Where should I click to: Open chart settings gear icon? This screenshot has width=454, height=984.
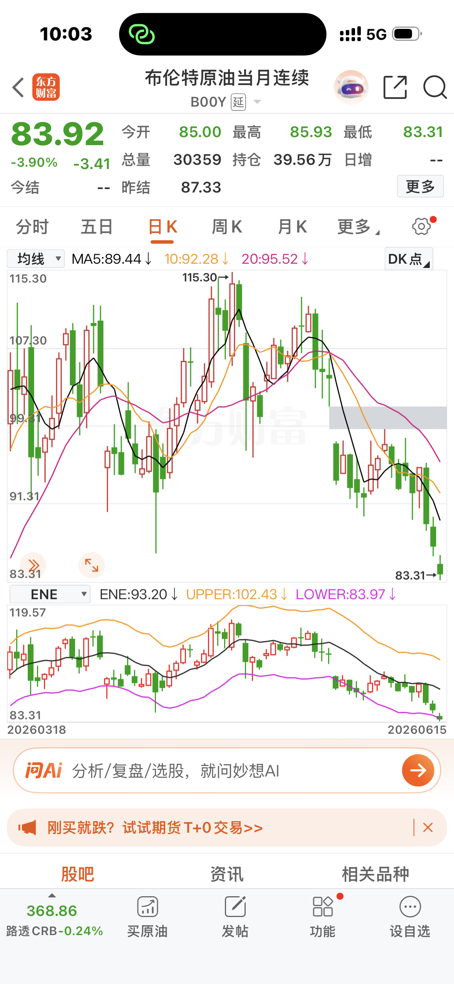click(x=422, y=226)
